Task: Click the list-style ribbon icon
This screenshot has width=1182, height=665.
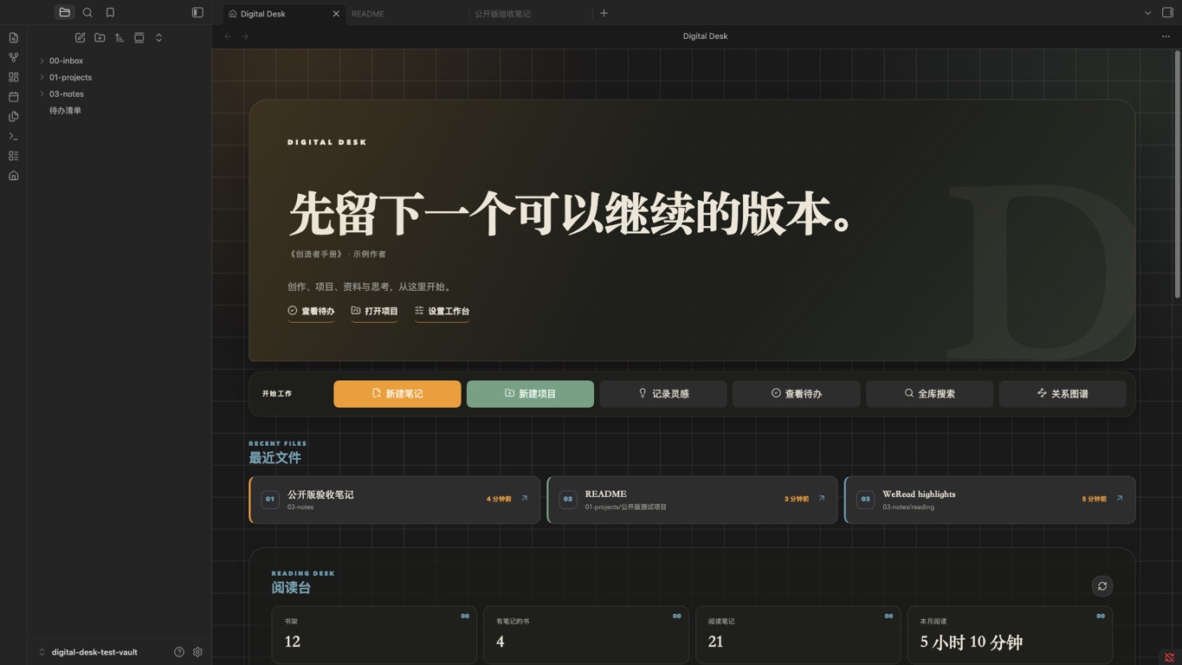Action: (13, 156)
